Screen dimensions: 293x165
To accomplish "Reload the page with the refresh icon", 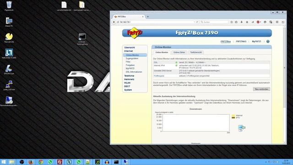I will click(x=197, y=22).
